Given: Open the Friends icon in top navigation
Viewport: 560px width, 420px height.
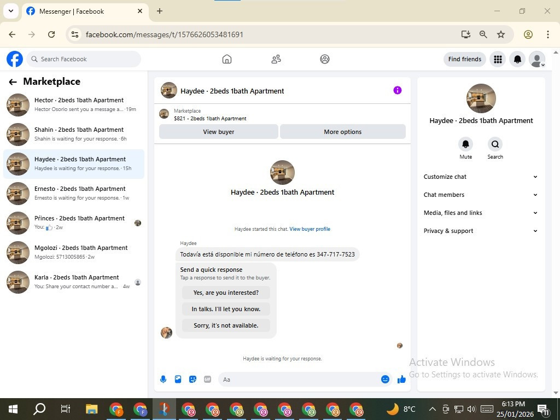Looking at the screenshot, I should point(276,59).
